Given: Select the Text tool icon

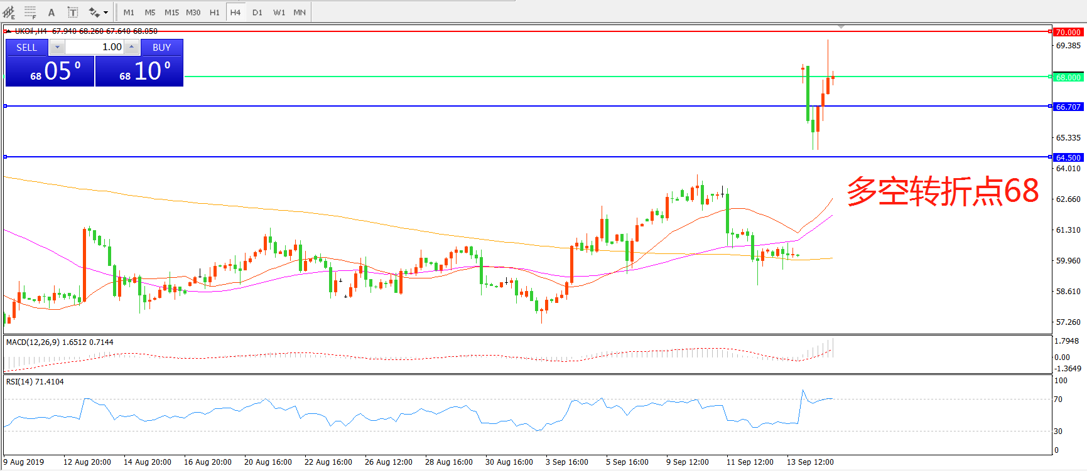Looking at the screenshot, I should click(51, 12).
